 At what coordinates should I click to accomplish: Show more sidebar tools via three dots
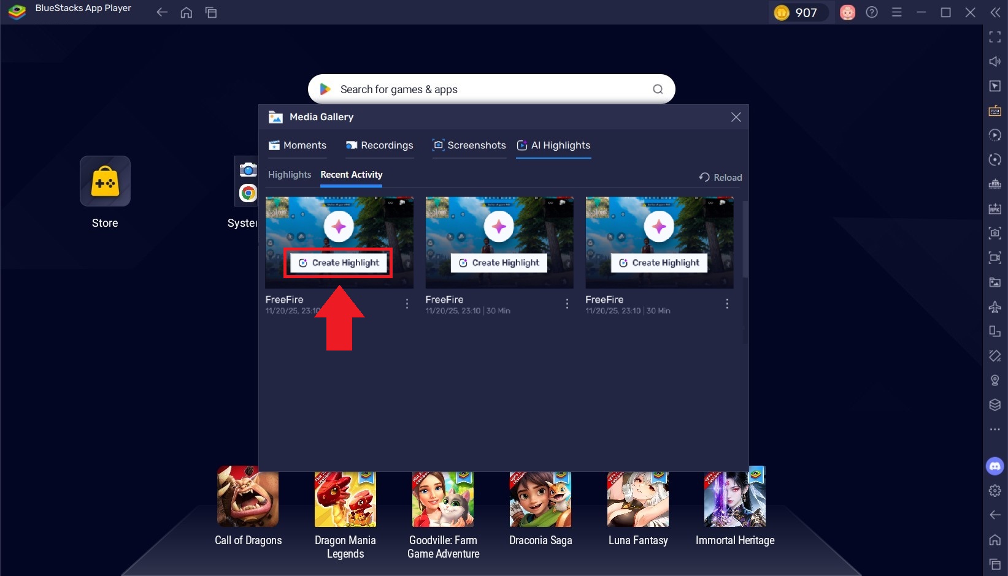point(995,429)
